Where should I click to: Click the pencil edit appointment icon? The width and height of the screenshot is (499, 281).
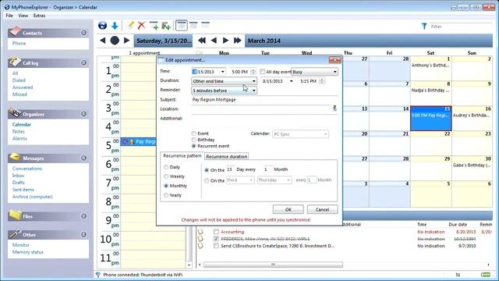130,26
